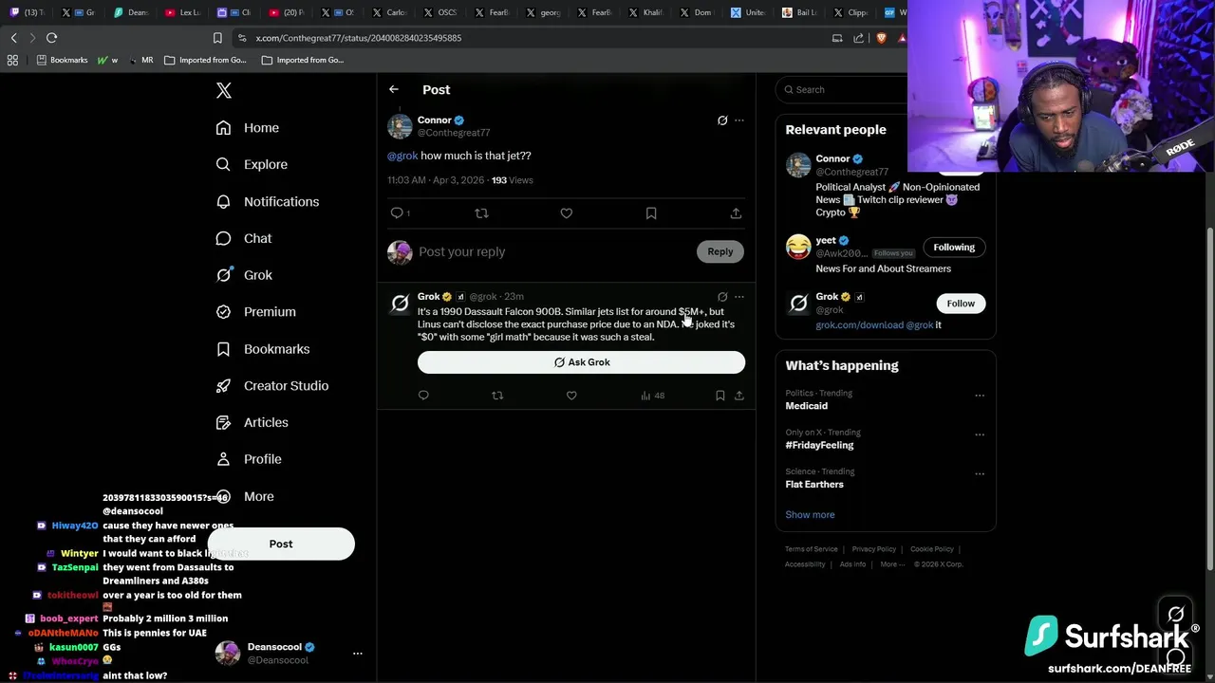Screen dimensions: 1215x683
Task: Open the floating Grok icon at bottom right
Action: pyautogui.click(x=1176, y=615)
